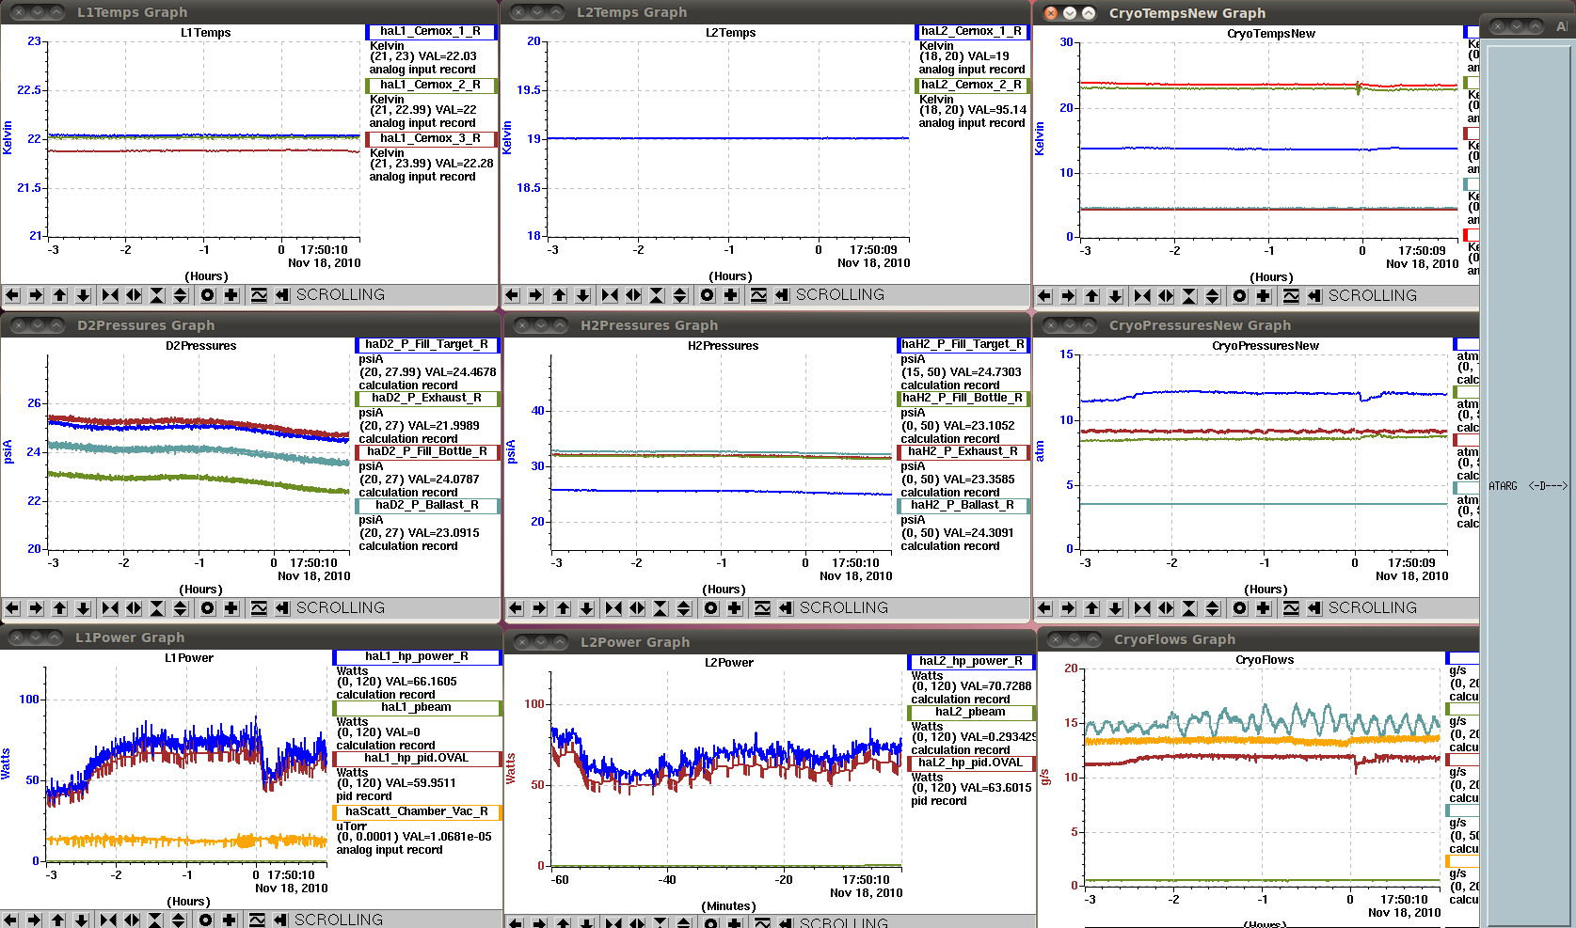Select the haD2_P_Fill_Target_R legend entry
Screen dimensions: 1576x928
point(427,344)
